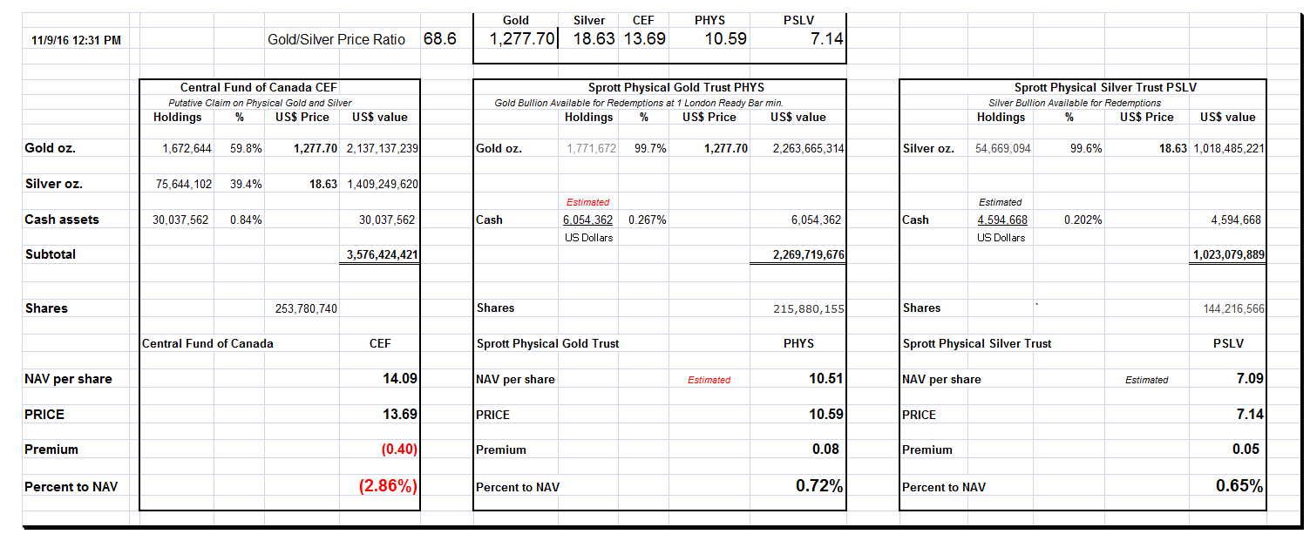Screen dimensions: 1310x541
Task: Click PSLV silver value 1,018,485,221
Action: coord(1228,149)
